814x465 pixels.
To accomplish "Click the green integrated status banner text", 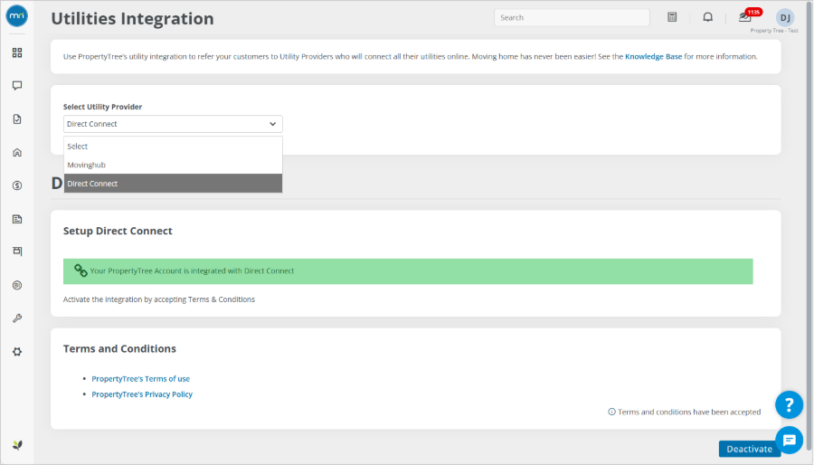I will [192, 270].
